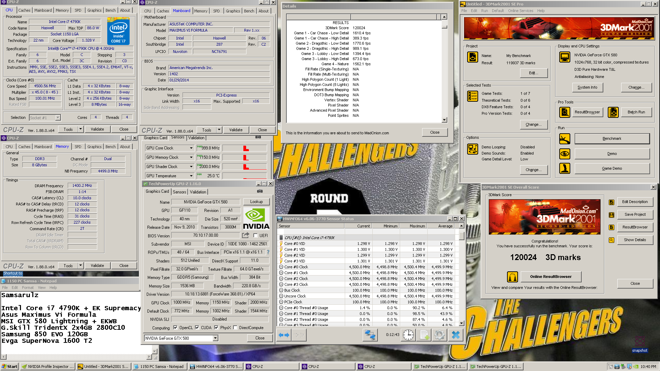The image size is (660, 371).
Task: Click the Options demo settings icon
Action: [473, 149]
